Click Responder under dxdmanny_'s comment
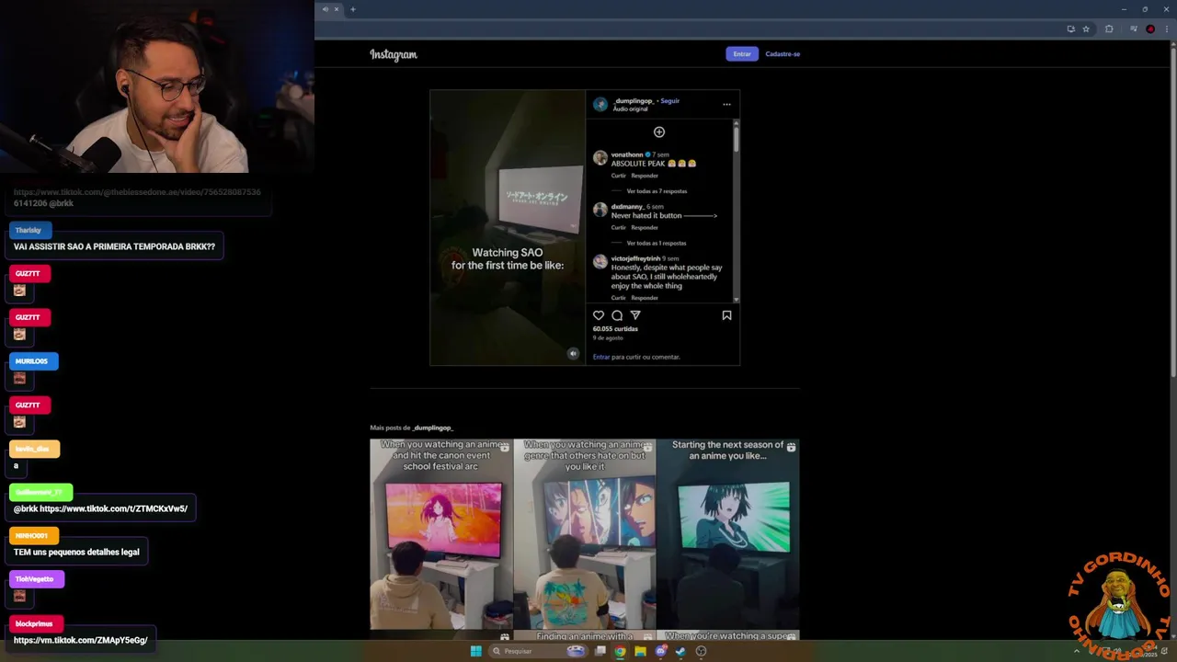The width and height of the screenshot is (1177, 662). pyautogui.click(x=645, y=227)
